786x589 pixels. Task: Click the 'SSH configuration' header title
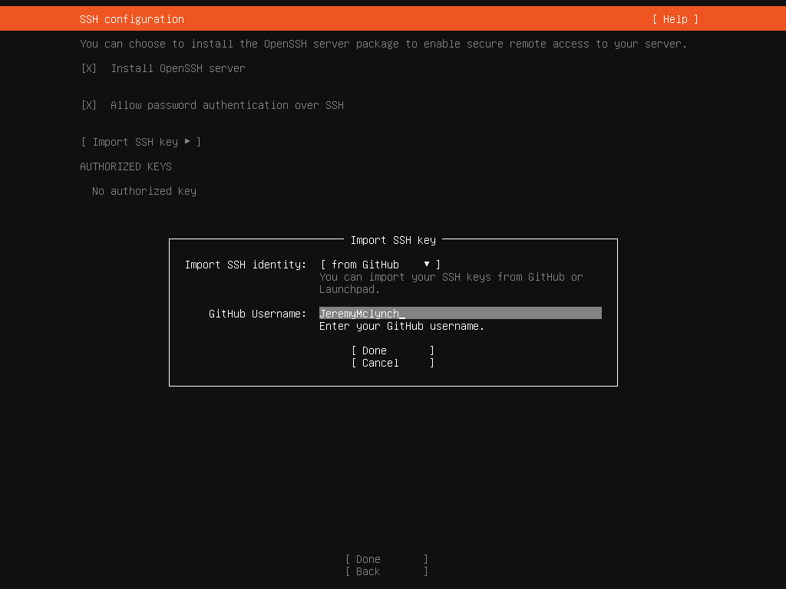click(132, 19)
